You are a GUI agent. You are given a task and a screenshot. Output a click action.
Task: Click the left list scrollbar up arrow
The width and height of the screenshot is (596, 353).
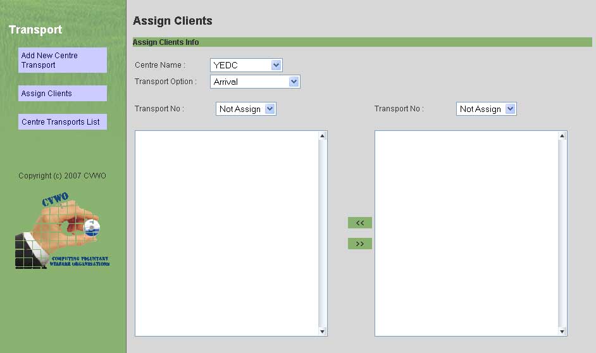[x=322, y=135]
